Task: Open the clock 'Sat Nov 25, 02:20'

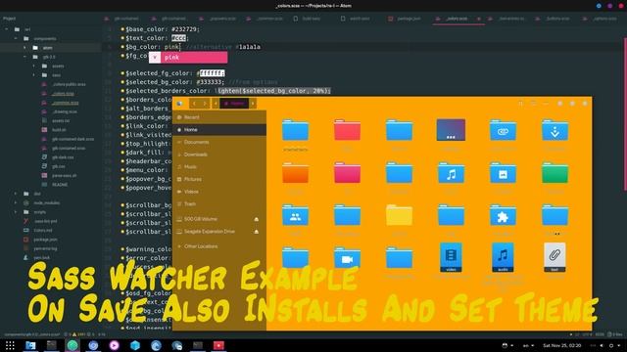Action: tap(561, 345)
